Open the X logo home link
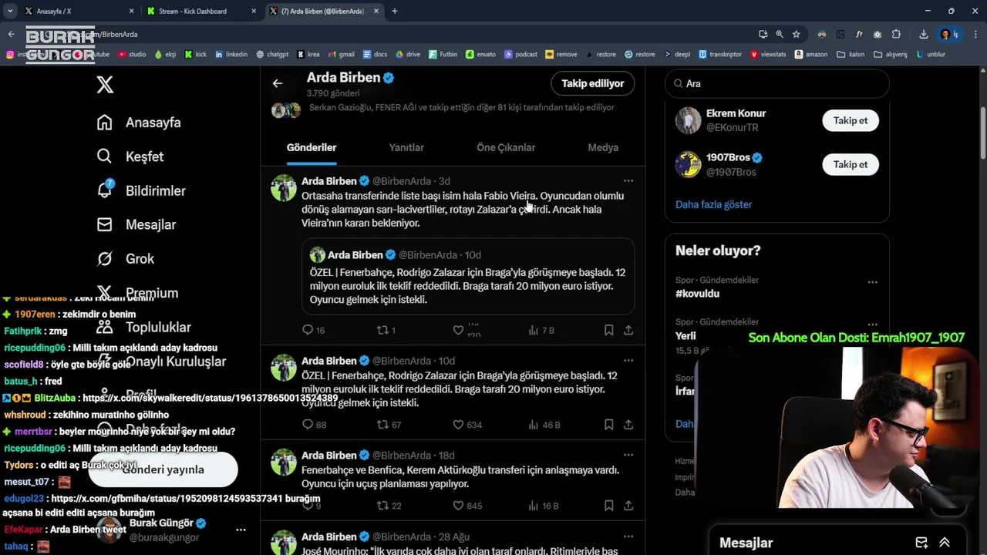The width and height of the screenshot is (987, 555). tap(105, 85)
